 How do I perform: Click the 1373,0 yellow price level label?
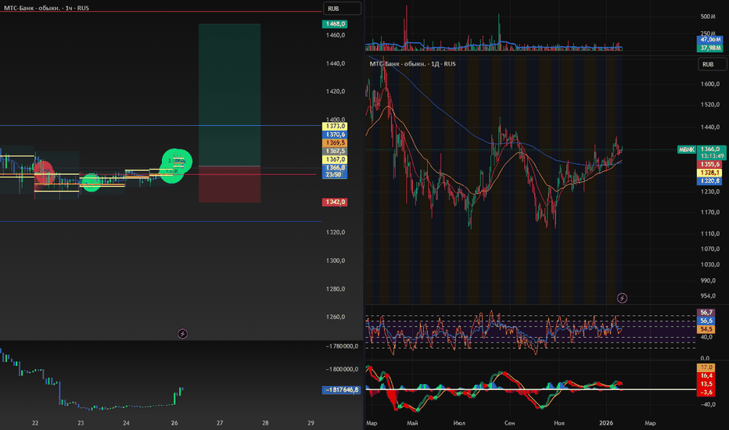335,126
